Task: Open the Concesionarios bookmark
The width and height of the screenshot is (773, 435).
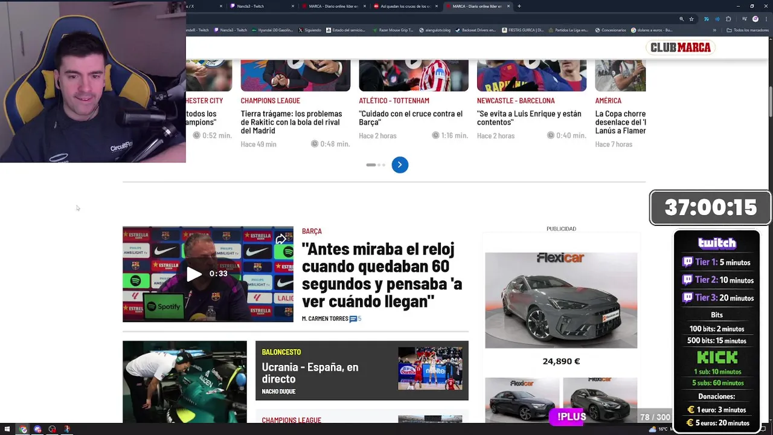Action: click(x=611, y=30)
